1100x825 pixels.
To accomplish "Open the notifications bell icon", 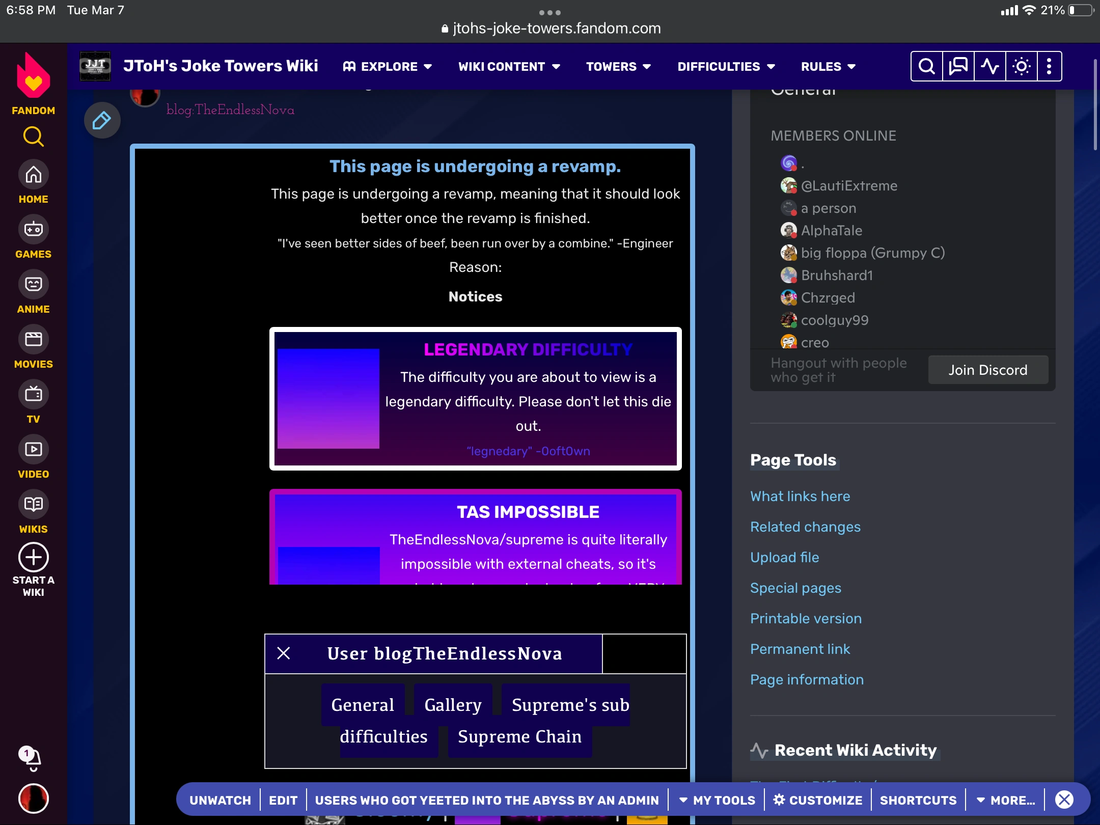I will pyautogui.click(x=33, y=759).
